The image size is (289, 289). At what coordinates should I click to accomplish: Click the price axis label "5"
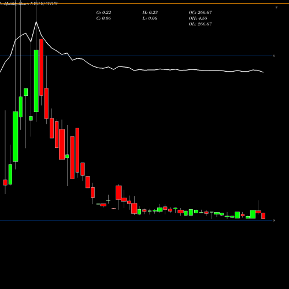point(274,56)
